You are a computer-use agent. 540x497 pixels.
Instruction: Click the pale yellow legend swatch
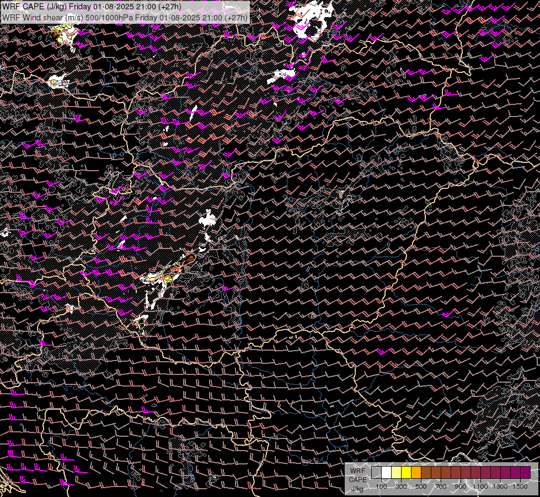click(x=397, y=473)
